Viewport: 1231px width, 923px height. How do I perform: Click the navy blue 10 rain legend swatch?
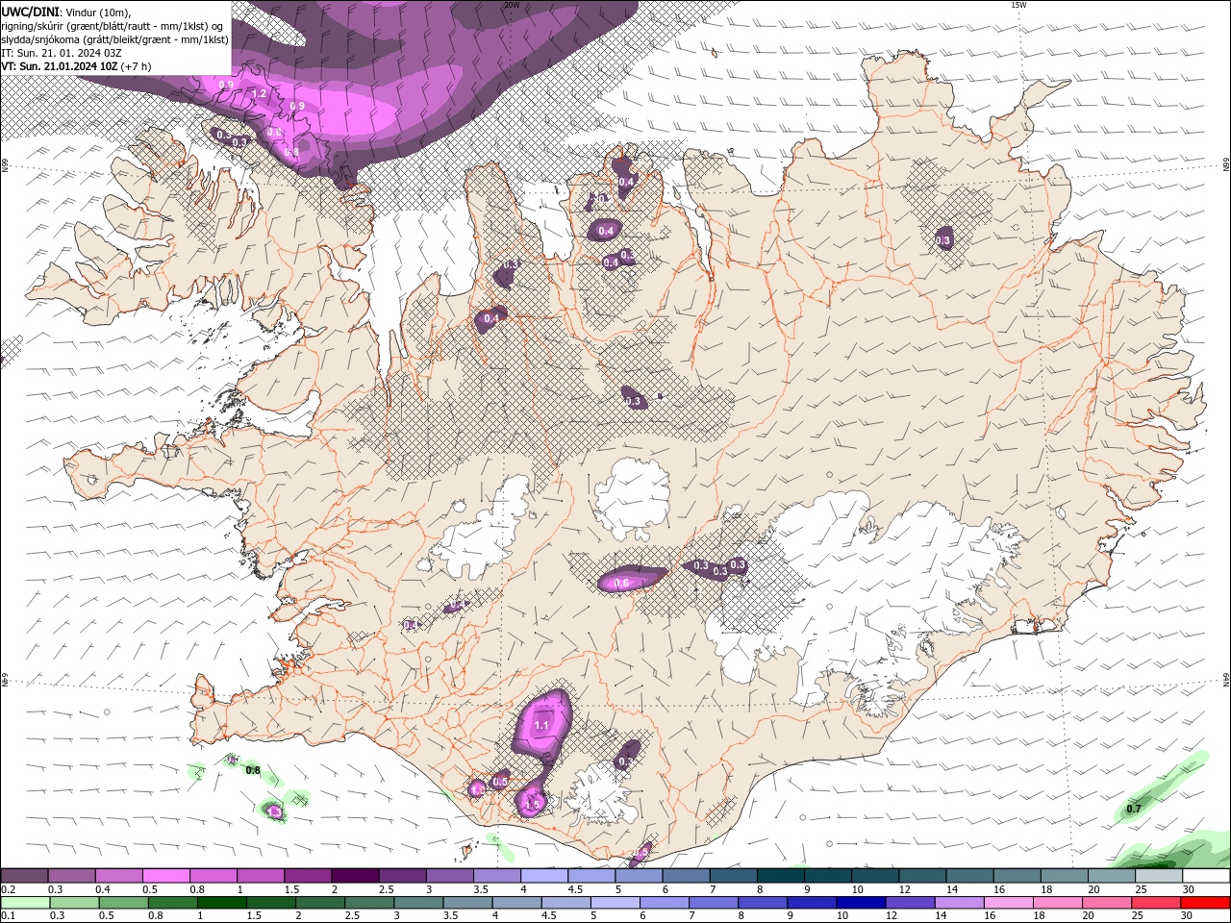pyautogui.click(x=862, y=903)
